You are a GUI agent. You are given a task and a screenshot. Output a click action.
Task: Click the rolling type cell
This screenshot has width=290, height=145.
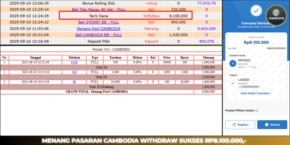[151, 3]
